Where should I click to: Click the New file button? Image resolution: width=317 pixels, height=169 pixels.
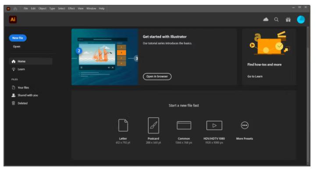coord(18,38)
